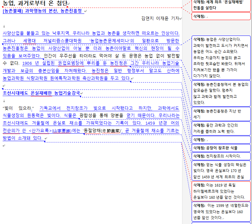Select the deletion balloon '농촌진흥청에서 본 농업의 앞모습은 달랐다'
The width and height of the screenshot is (252, 224).
click(221, 93)
